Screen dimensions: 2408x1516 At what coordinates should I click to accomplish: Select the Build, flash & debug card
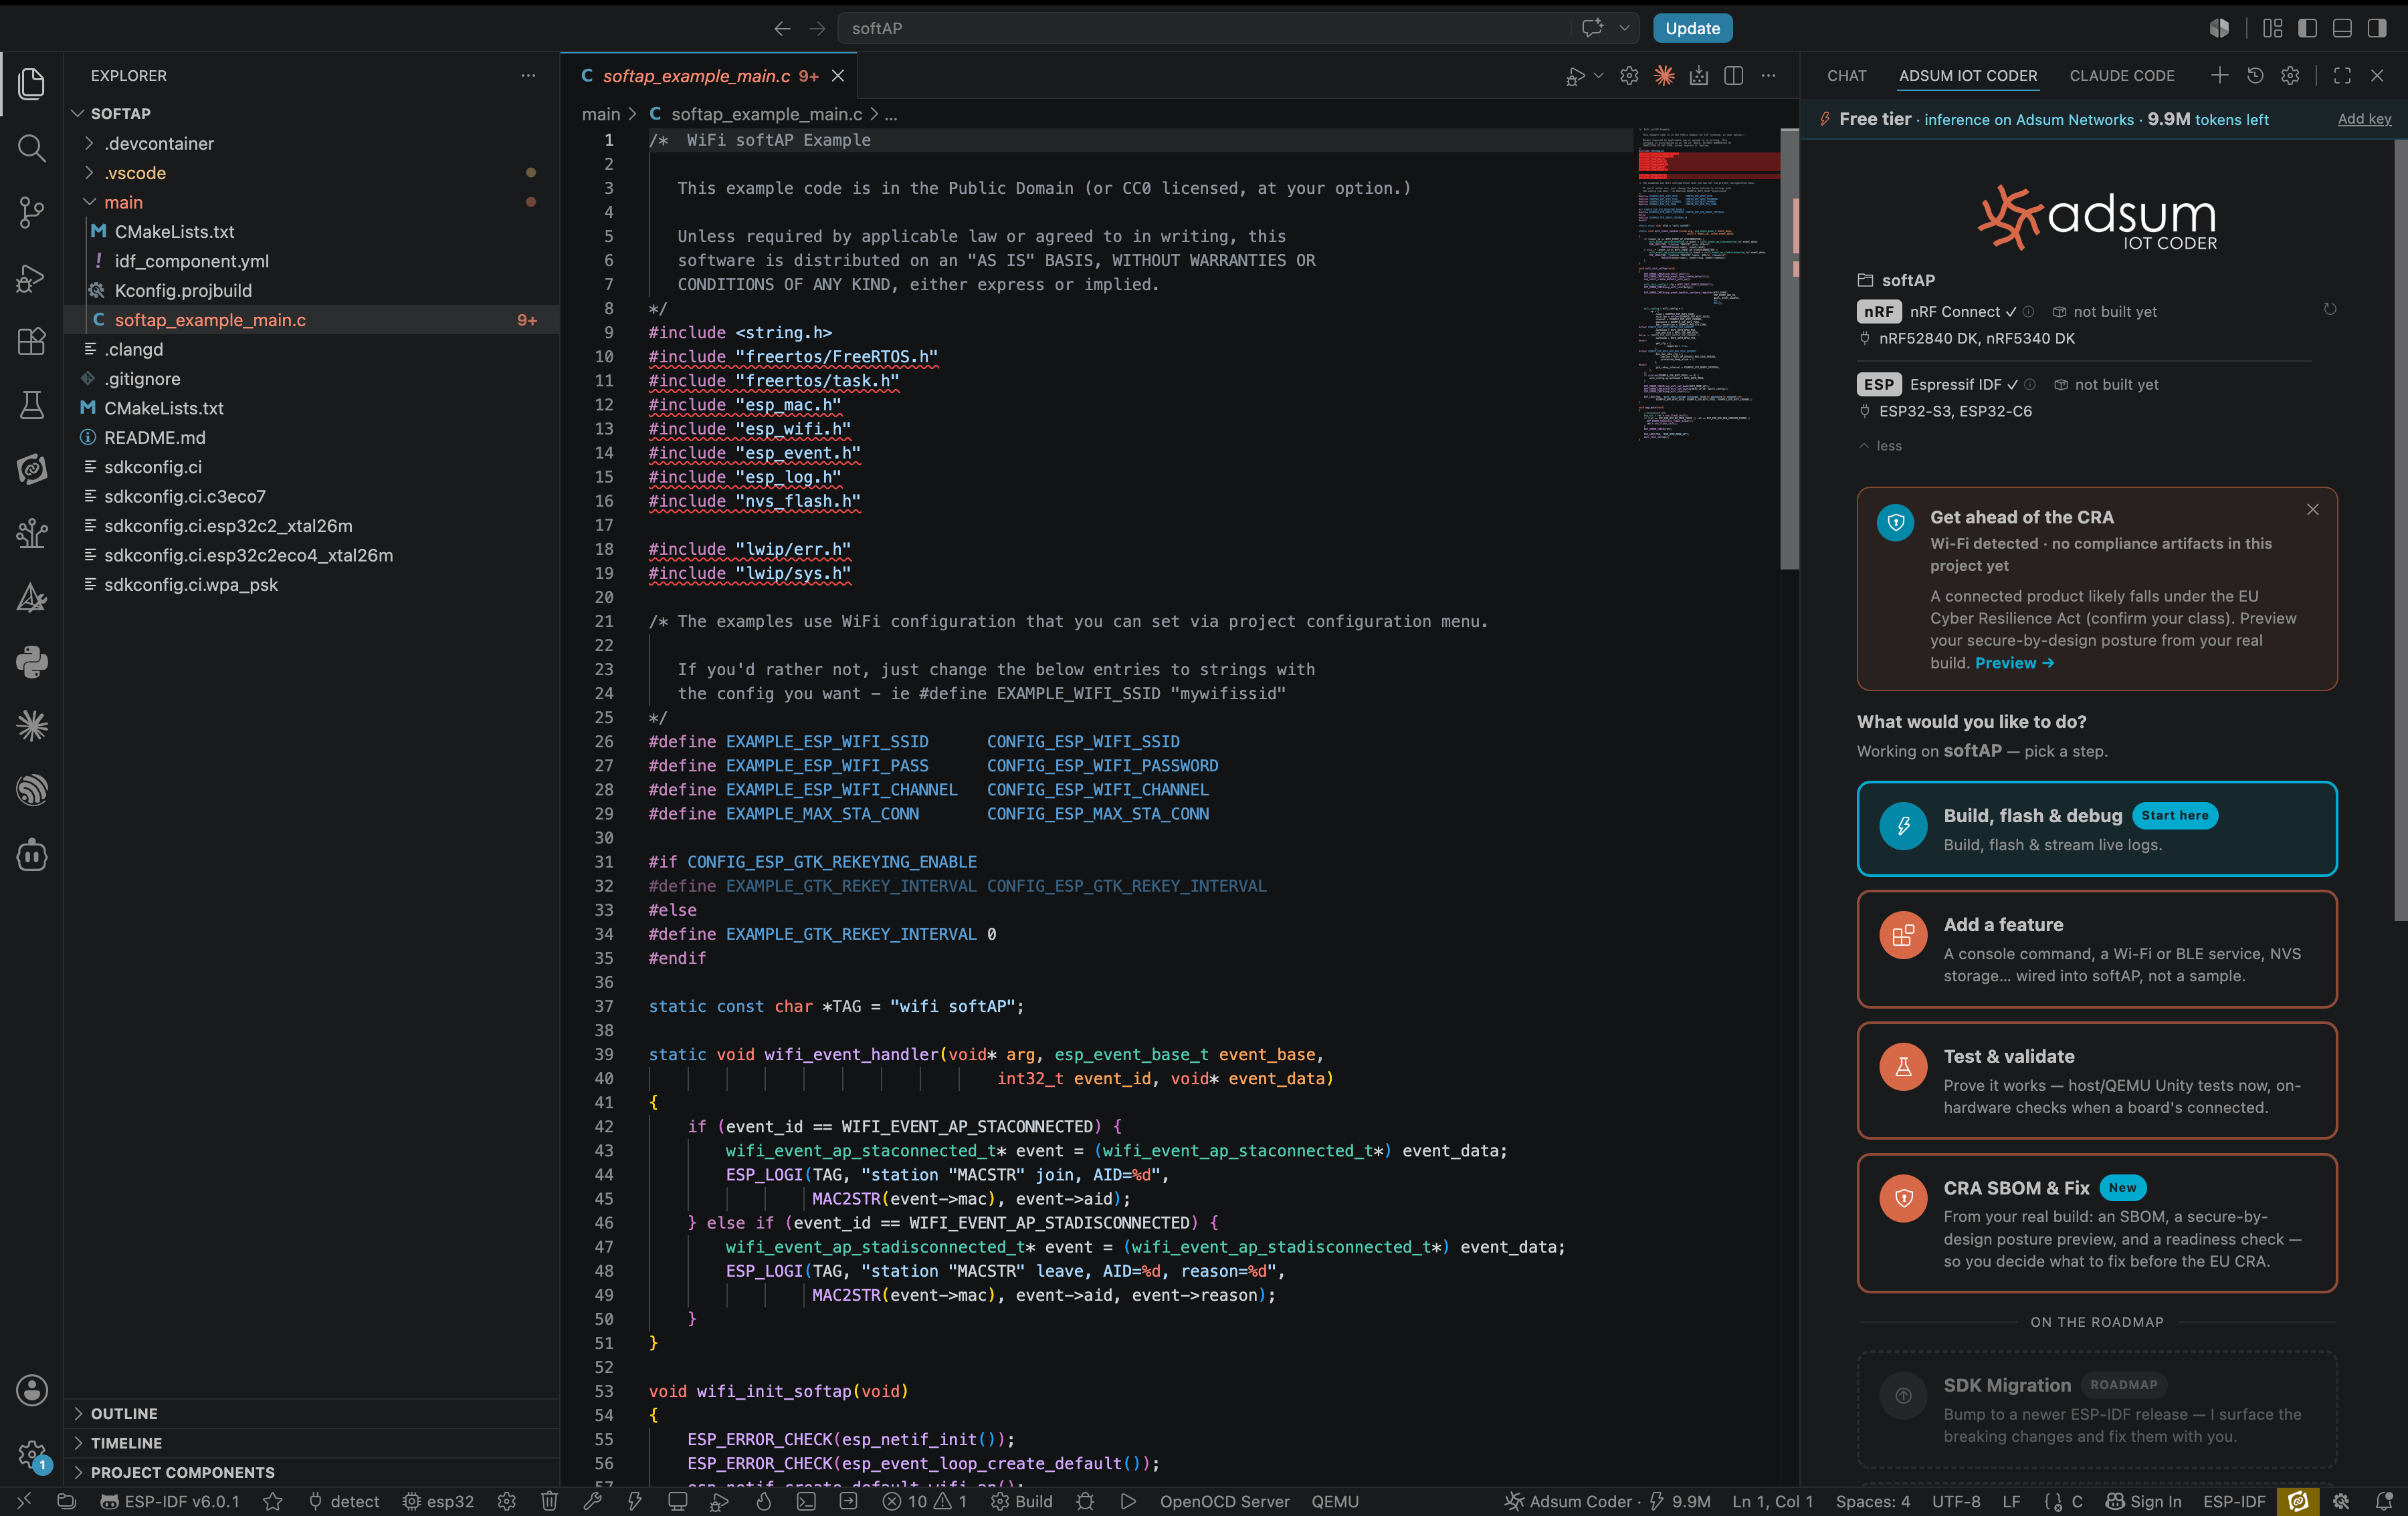pyautogui.click(x=2096, y=828)
